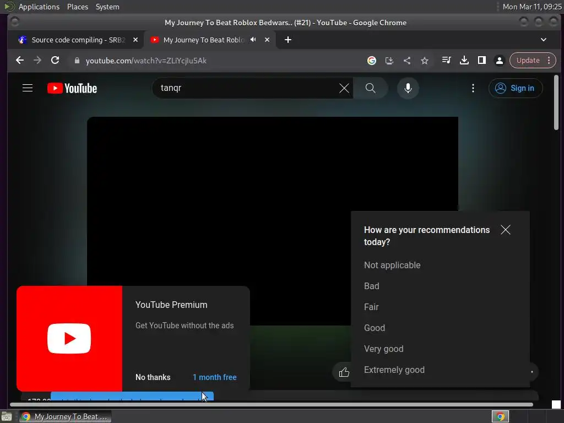Click the address bar URL

click(146, 61)
